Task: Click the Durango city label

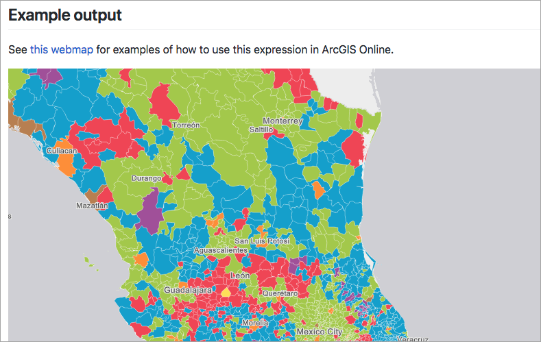Action: coord(147,179)
